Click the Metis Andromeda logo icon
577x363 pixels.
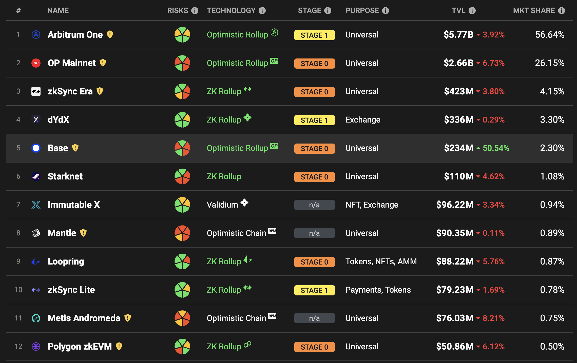click(x=36, y=318)
